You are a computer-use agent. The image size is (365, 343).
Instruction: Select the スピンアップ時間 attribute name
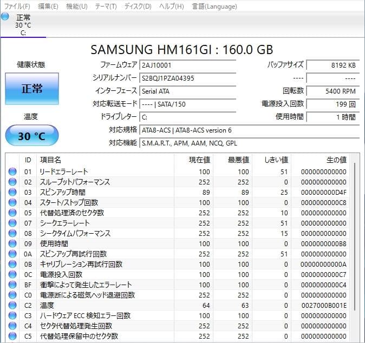(63, 192)
